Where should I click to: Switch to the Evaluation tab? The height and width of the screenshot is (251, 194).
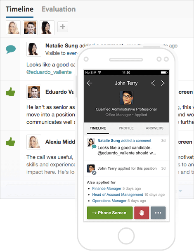click(59, 9)
